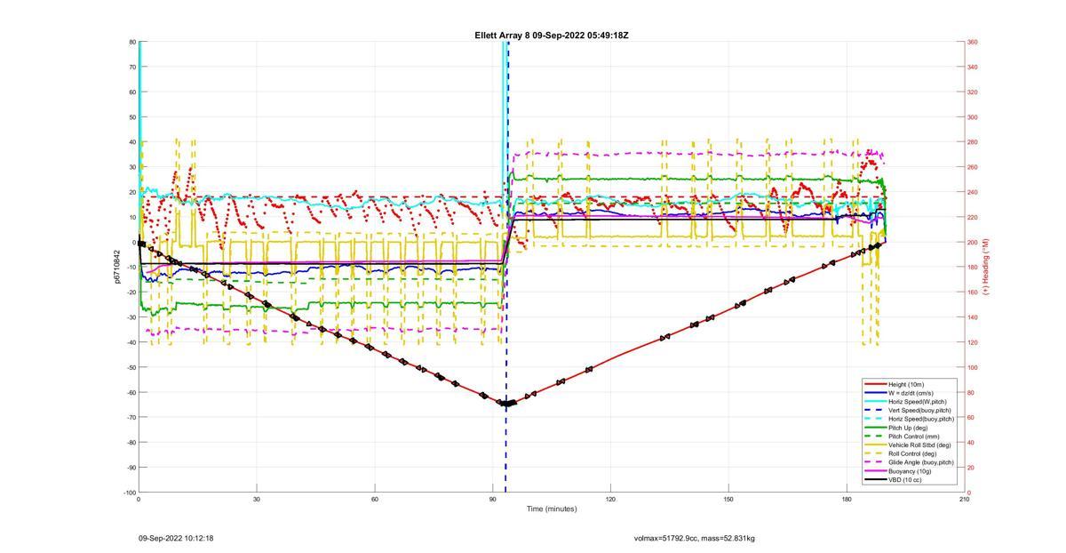Click the left y-axis tick label "-60"
The image size is (1066, 553).
tap(131, 392)
